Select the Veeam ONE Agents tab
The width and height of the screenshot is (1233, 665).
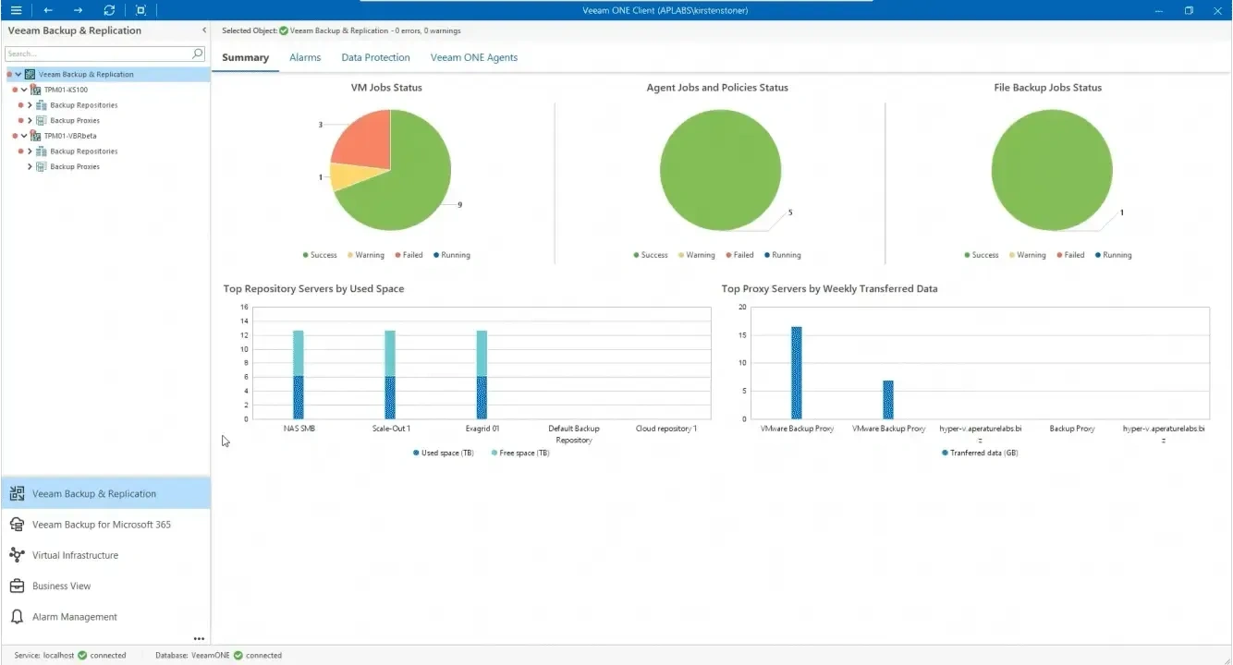[x=473, y=56]
